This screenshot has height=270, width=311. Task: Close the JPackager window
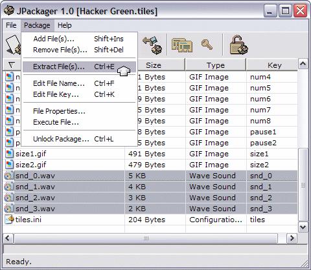coord(301,10)
